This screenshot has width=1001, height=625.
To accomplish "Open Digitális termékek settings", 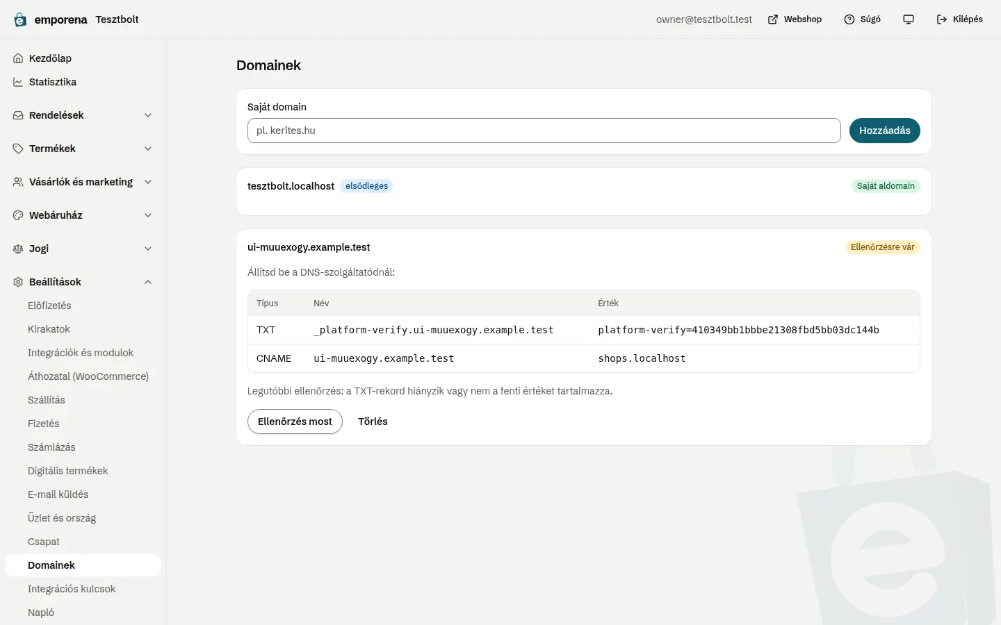I will tap(83, 471).
